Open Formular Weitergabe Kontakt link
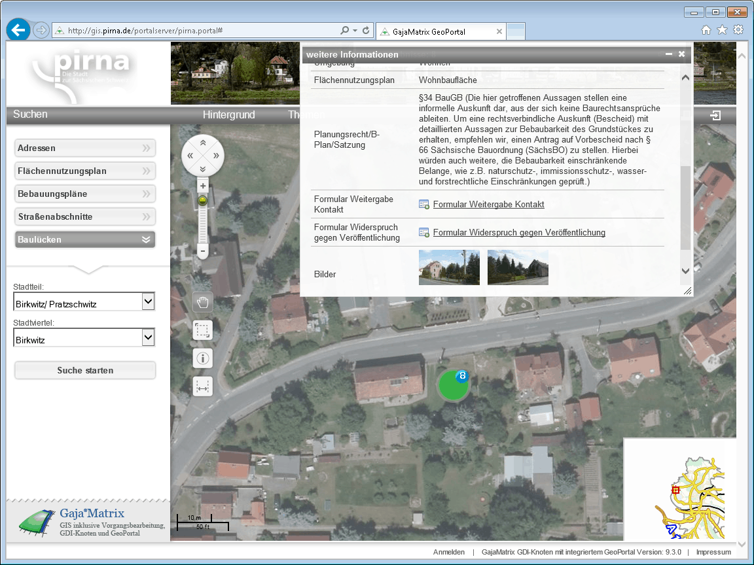Screen dimensions: 754x565 (488, 205)
